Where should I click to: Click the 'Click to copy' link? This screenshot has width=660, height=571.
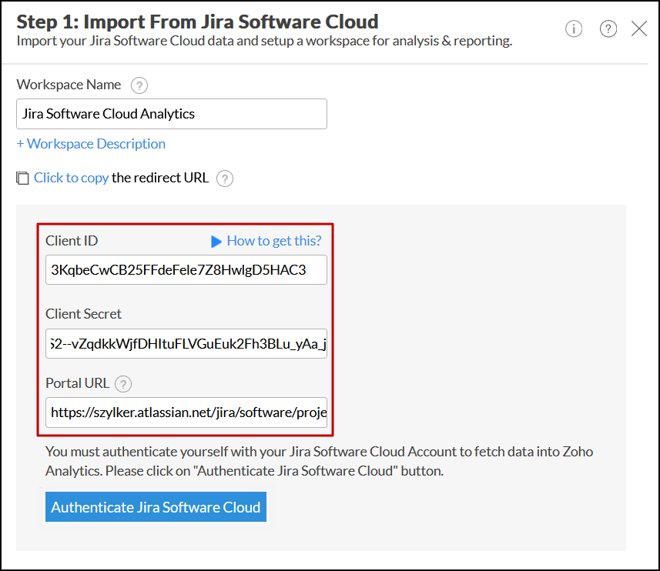tap(71, 178)
